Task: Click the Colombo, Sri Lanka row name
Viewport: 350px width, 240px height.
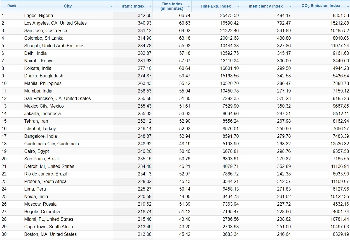Action: pyautogui.click(x=44, y=38)
